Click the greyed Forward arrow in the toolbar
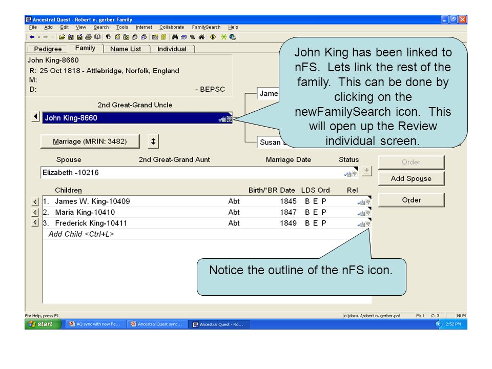492x369 pixels. 46,37
